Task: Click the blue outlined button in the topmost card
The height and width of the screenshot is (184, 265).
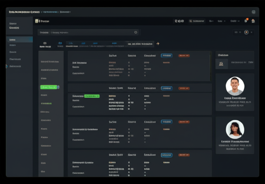Action: [x=166, y=56]
